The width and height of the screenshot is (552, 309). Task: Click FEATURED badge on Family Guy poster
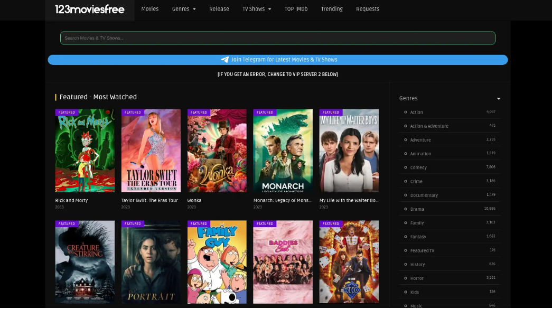pyautogui.click(x=199, y=224)
